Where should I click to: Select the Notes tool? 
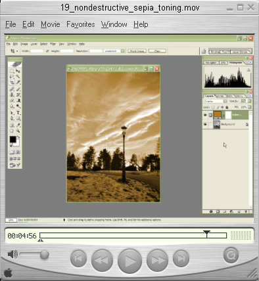point(12,125)
